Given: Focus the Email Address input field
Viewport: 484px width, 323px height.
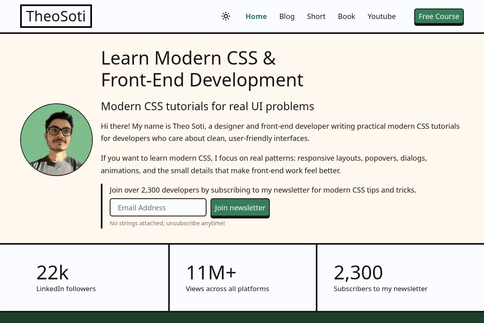Looking at the screenshot, I should point(158,208).
